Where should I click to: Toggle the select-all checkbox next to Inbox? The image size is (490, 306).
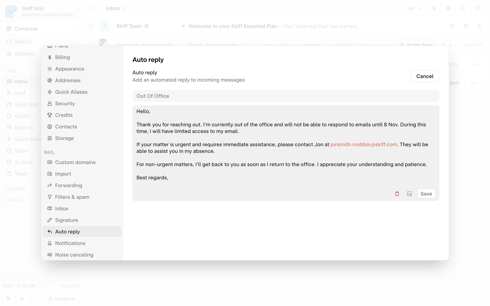[91, 8]
